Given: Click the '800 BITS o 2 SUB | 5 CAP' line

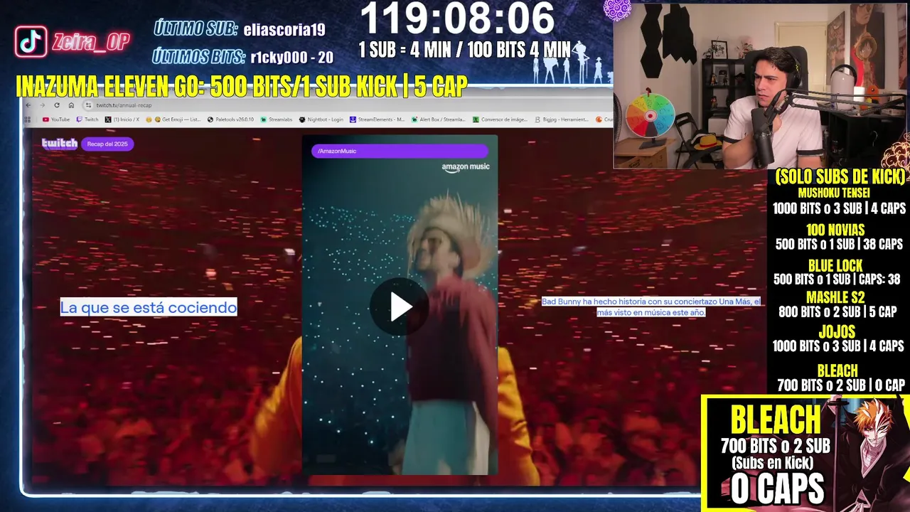Looking at the screenshot, I should [837, 311].
